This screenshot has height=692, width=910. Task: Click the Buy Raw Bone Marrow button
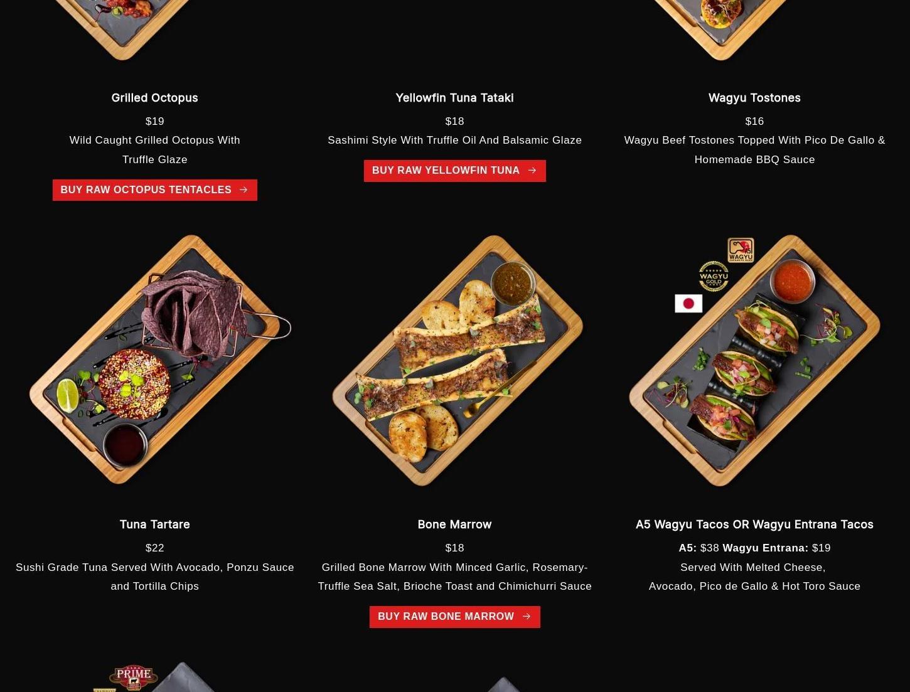pyautogui.click(x=454, y=617)
